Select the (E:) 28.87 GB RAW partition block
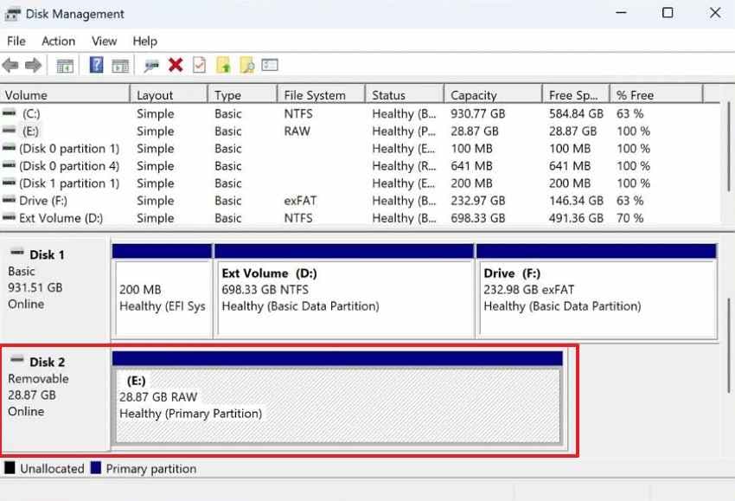Viewport: 735px width, 501px height. pos(337,398)
